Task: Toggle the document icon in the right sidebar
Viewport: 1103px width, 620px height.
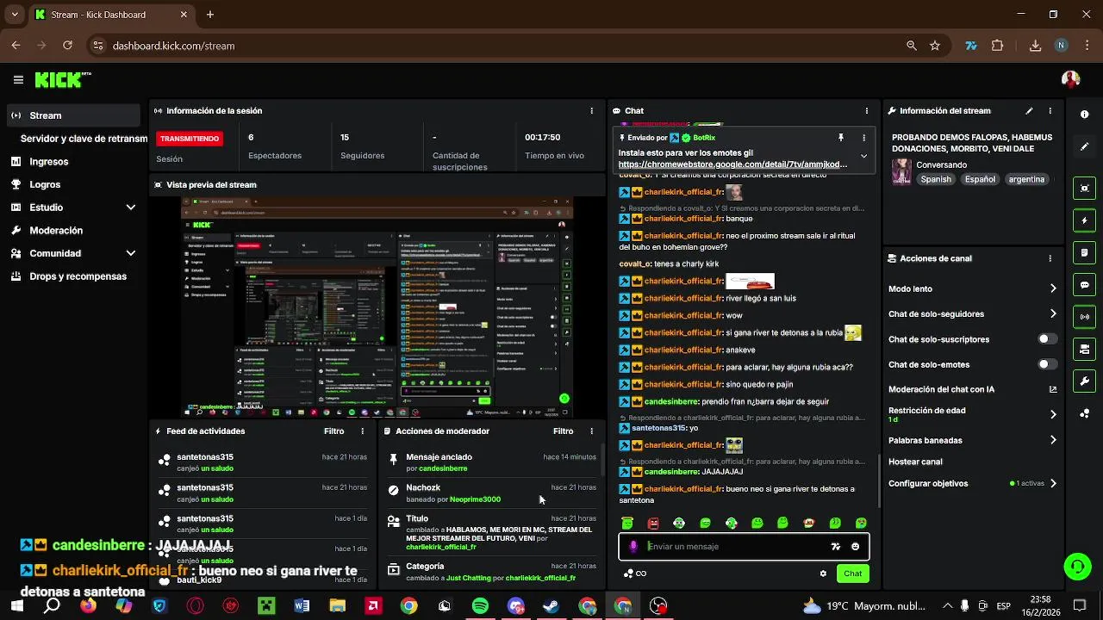Action: pos(1084,252)
